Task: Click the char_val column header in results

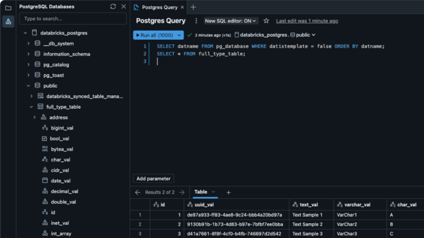Action: tap(405, 205)
